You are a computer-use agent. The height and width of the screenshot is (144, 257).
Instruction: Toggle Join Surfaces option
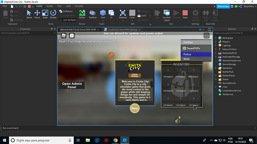click(x=67, y=20)
